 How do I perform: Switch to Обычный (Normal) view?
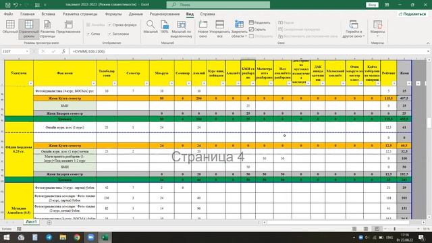pos(10,27)
